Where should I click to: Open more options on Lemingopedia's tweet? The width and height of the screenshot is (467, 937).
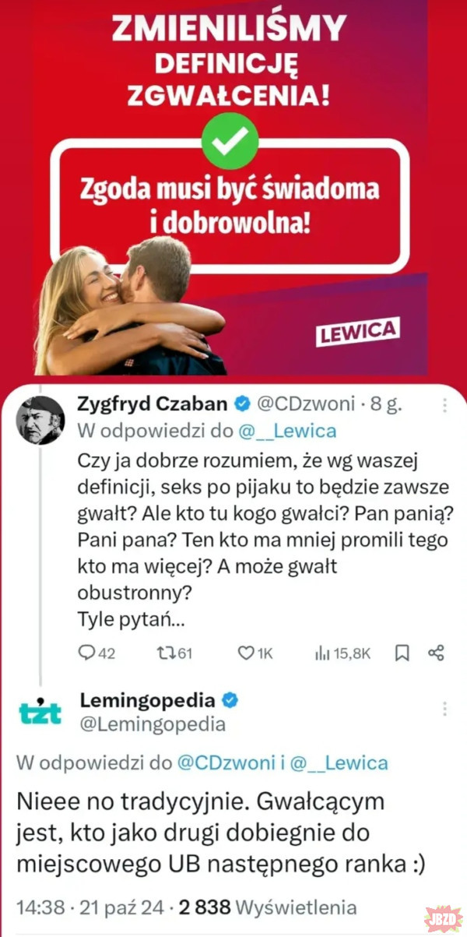tap(444, 708)
